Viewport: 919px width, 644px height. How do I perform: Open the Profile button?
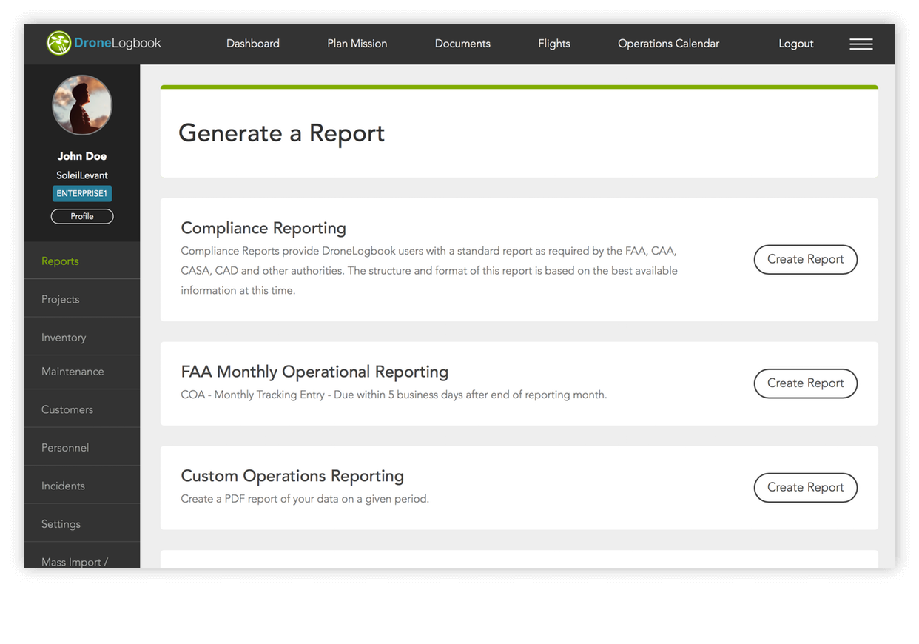82,216
